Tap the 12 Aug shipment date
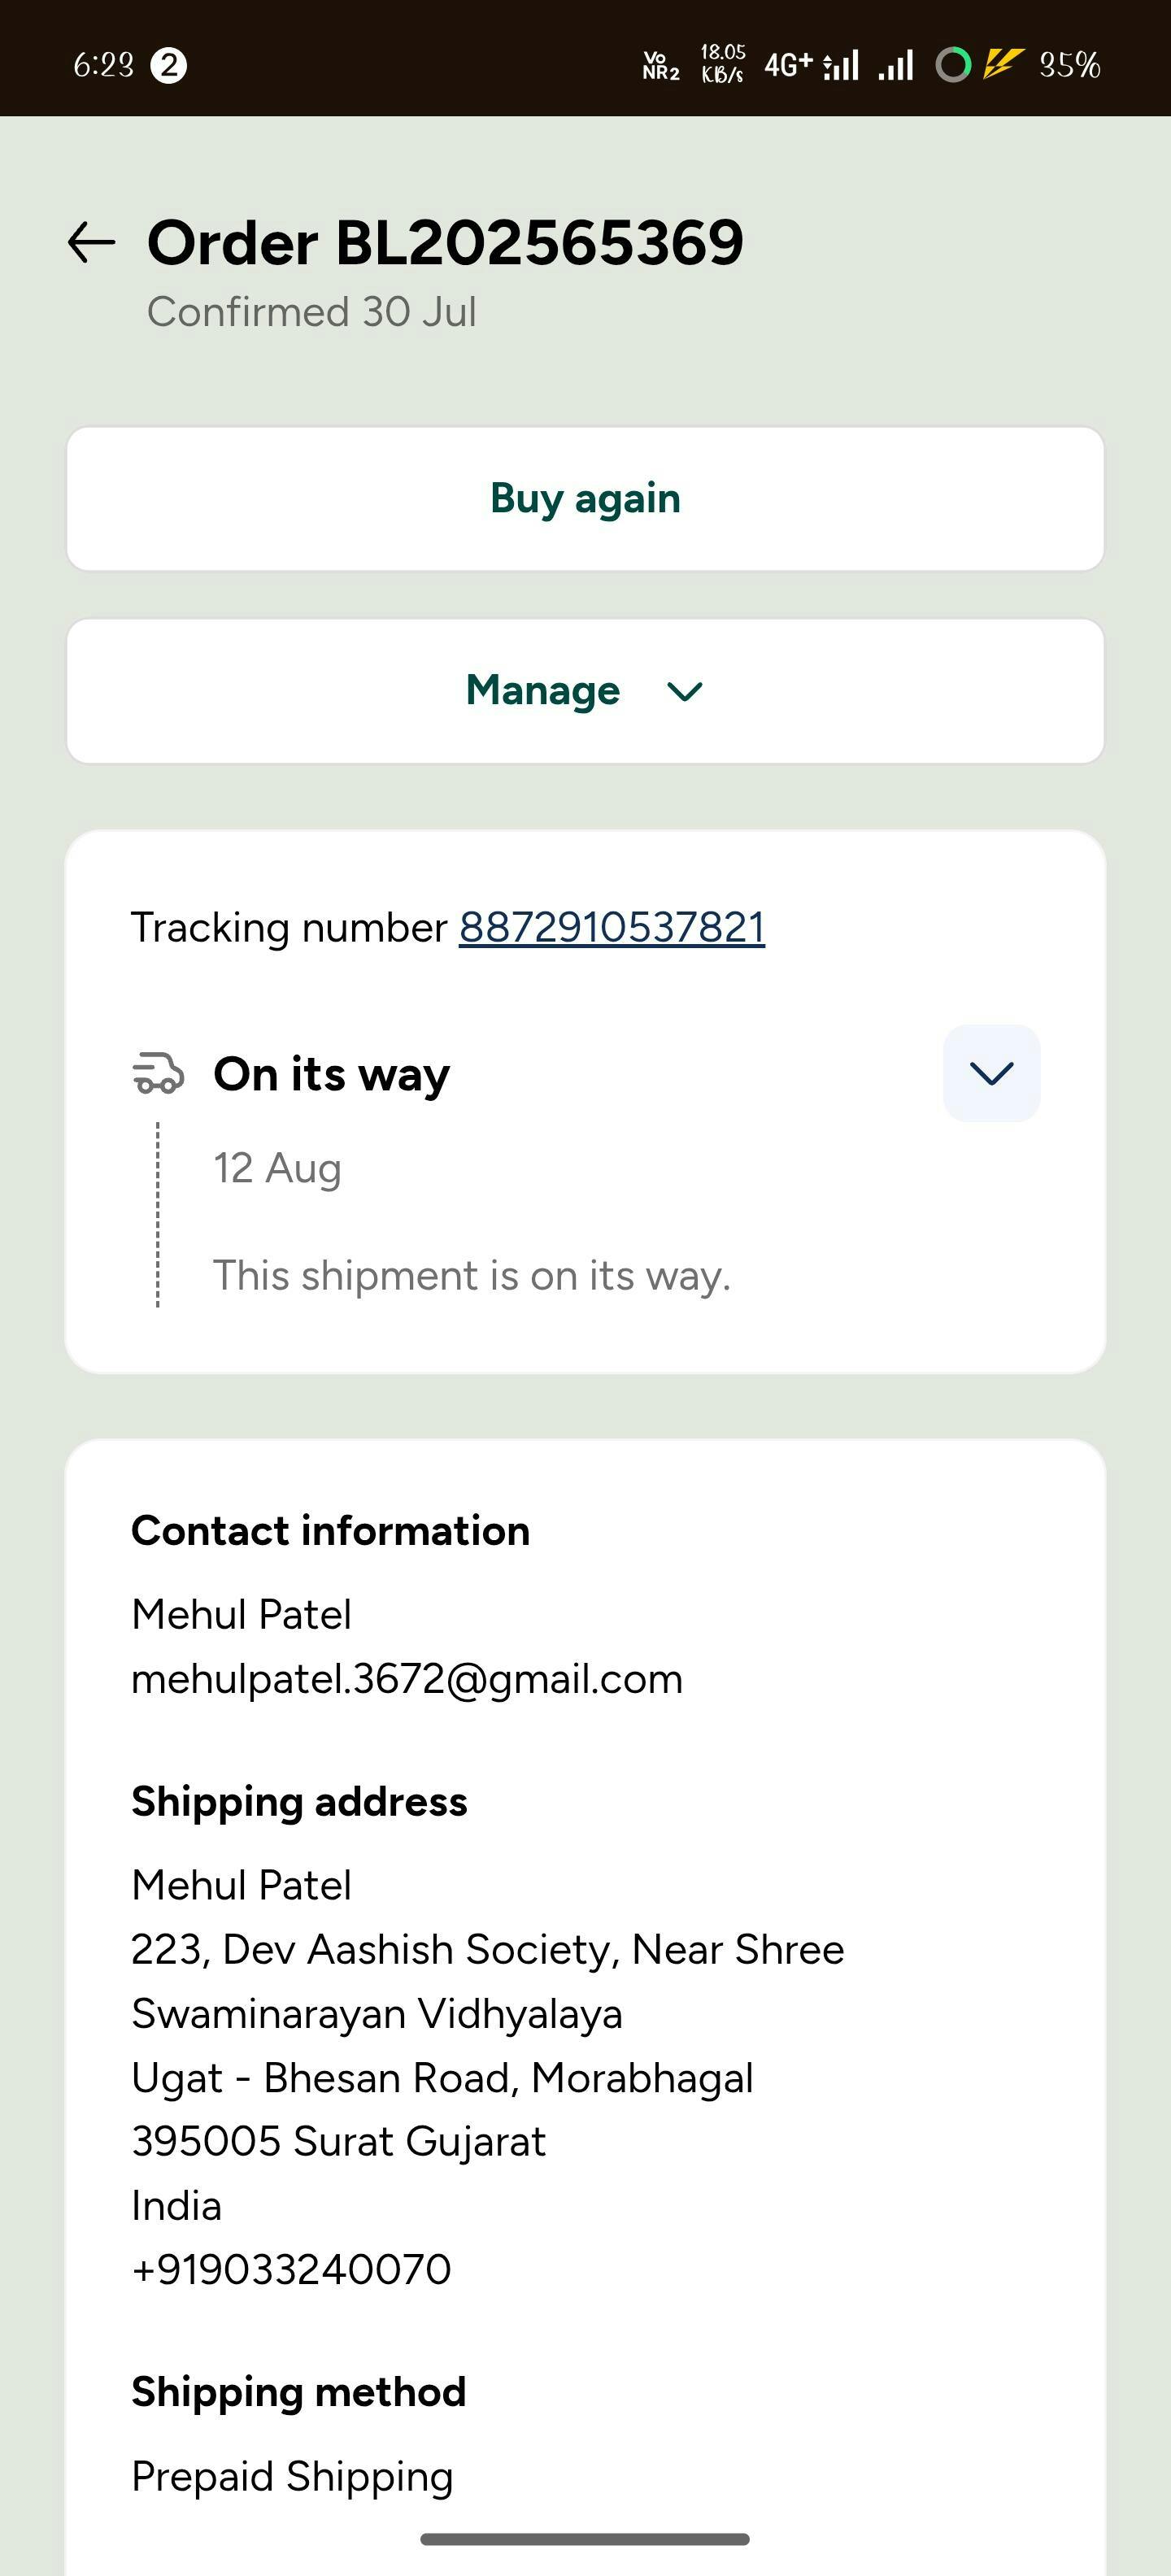This screenshot has height=2576, width=1171. 277,1168
